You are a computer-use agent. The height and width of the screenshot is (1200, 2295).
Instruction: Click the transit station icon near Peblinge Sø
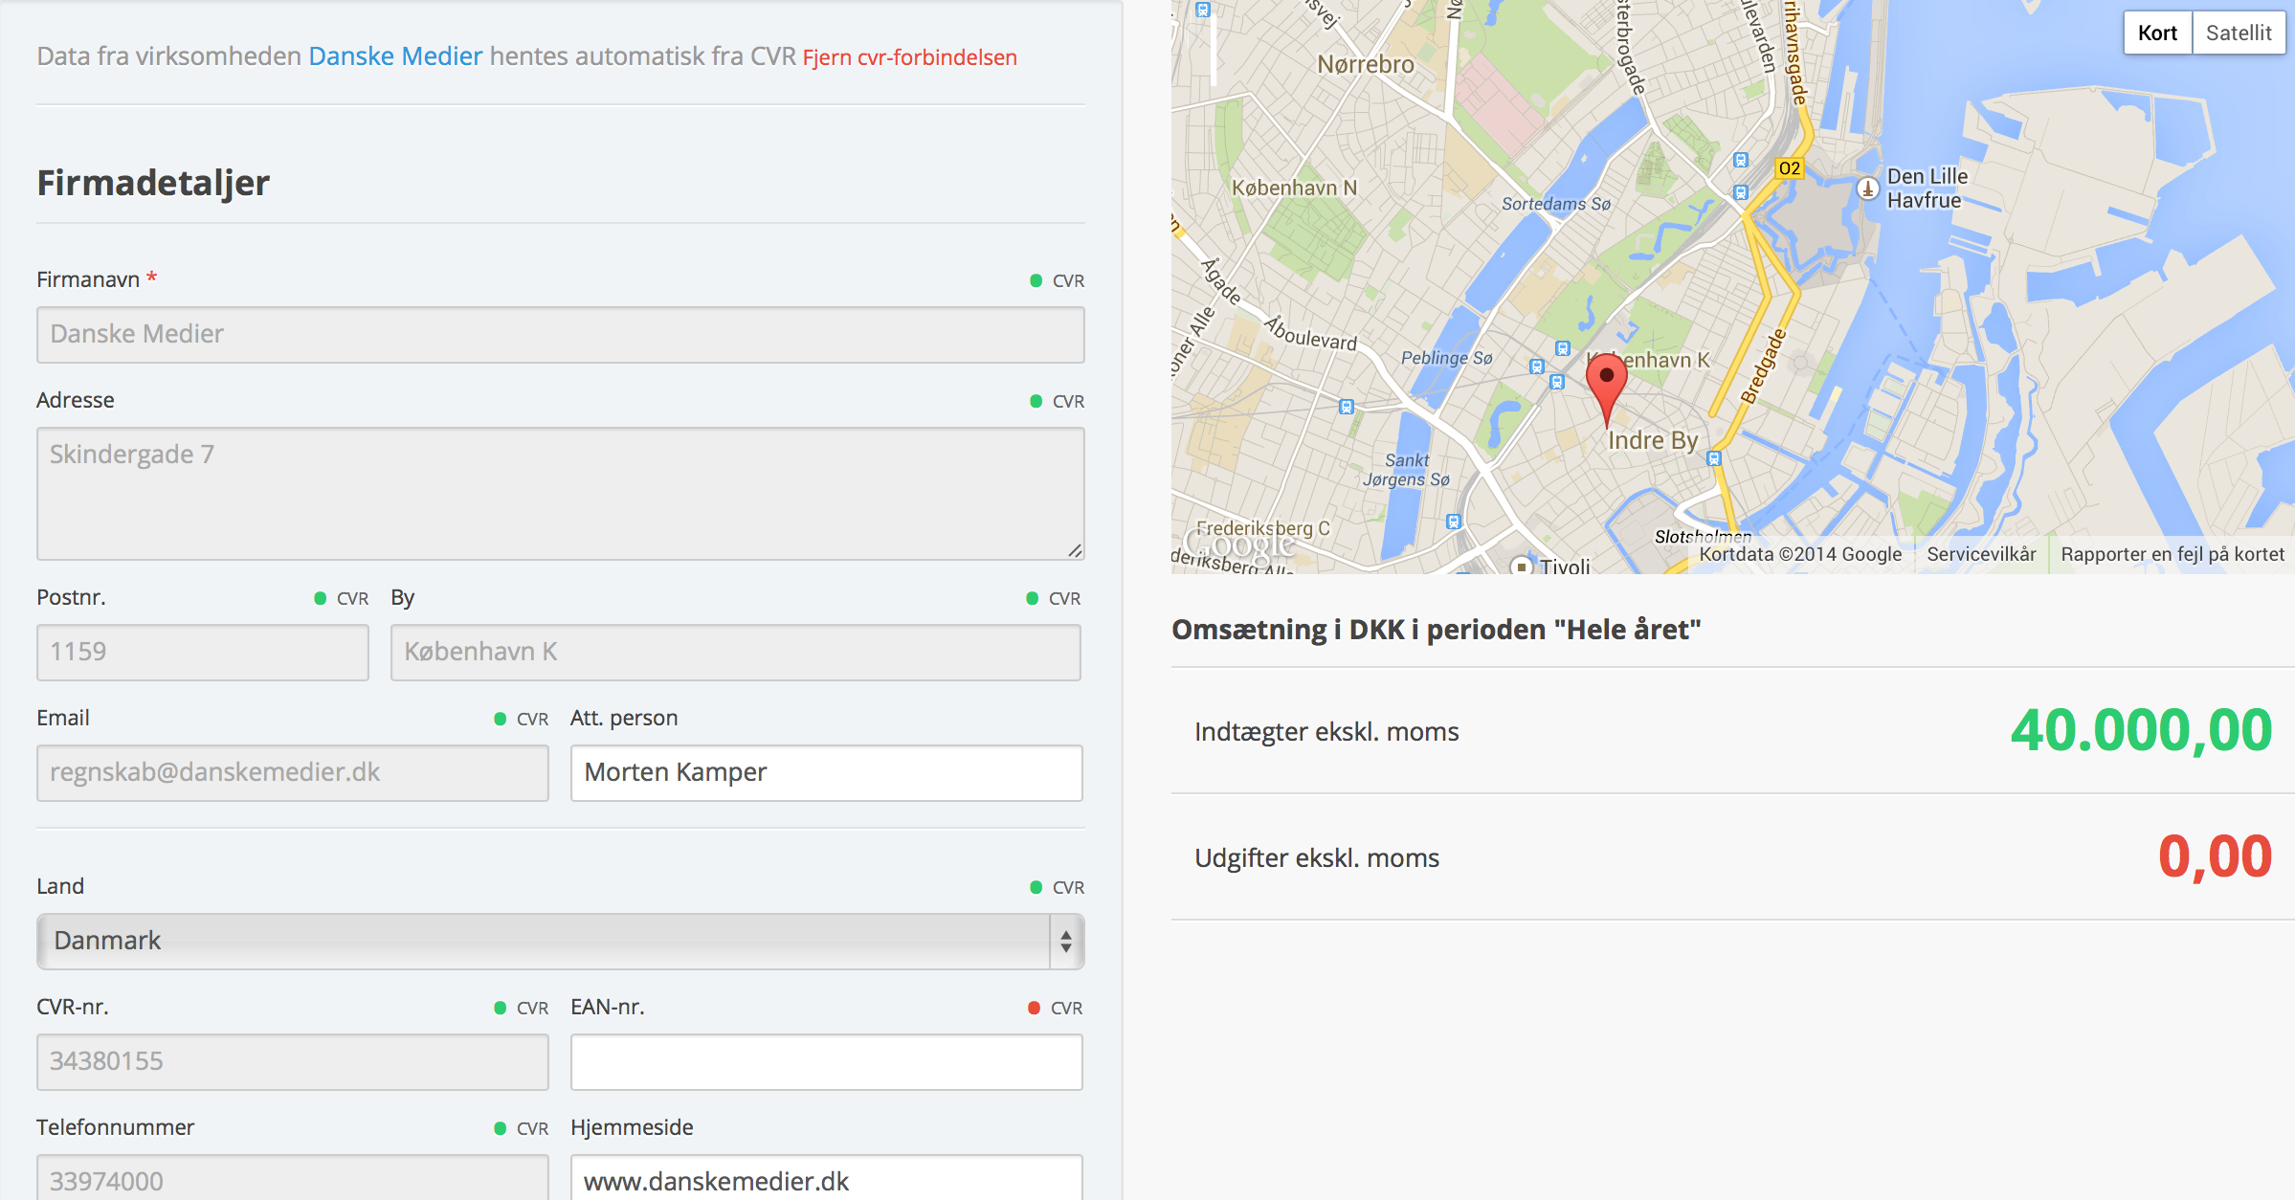(1536, 367)
